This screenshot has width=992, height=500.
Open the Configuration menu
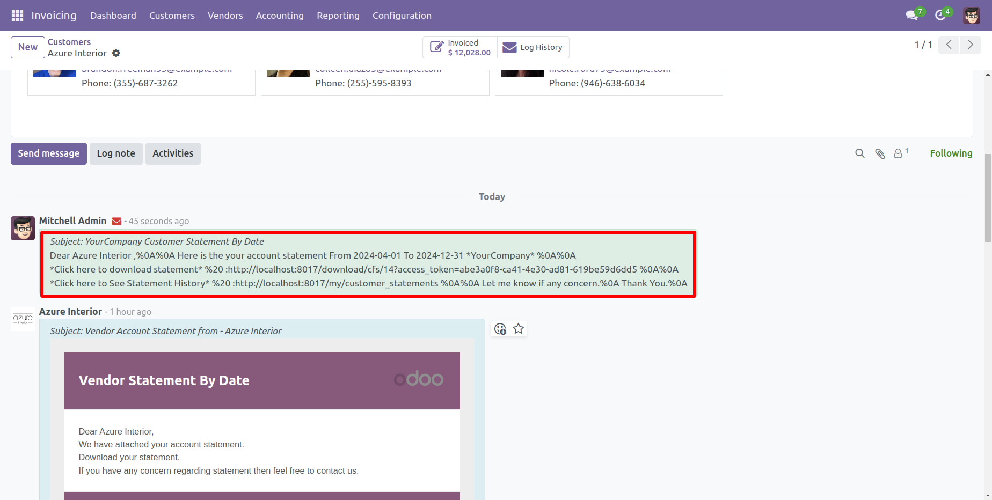pyautogui.click(x=402, y=16)
